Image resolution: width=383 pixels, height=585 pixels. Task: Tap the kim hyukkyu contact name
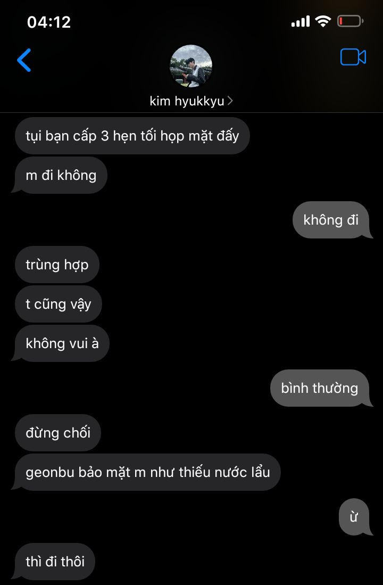[x=187, y=101]
